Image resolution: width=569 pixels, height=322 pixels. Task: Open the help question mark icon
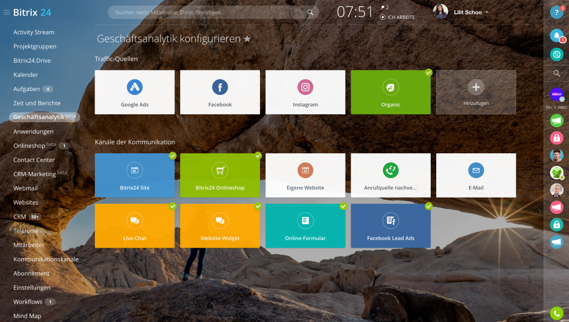(x=556, y=12)
